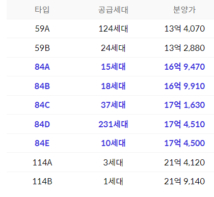Select the 59A type cell

point(42,29)
